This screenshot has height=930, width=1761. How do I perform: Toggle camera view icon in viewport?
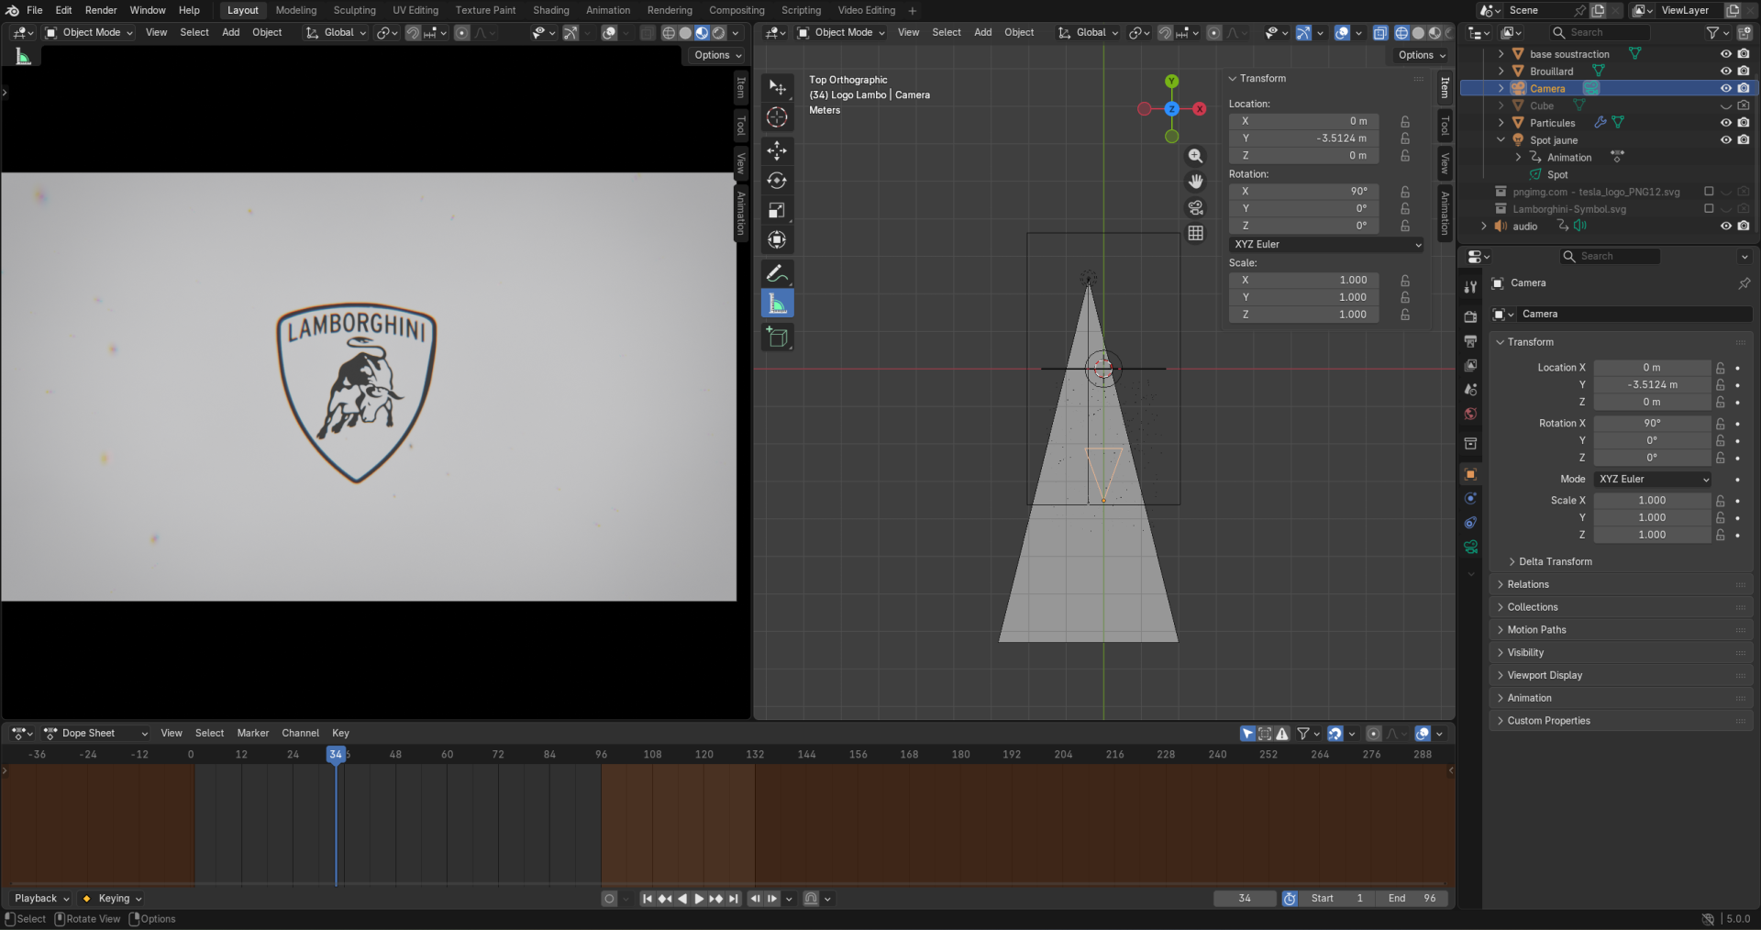[1195, 207]
